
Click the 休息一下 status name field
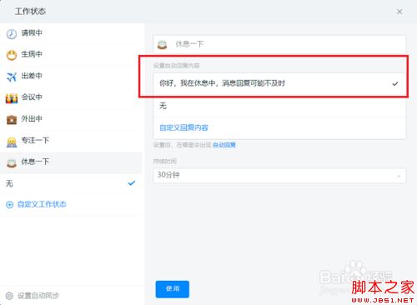tap(279, 44)
